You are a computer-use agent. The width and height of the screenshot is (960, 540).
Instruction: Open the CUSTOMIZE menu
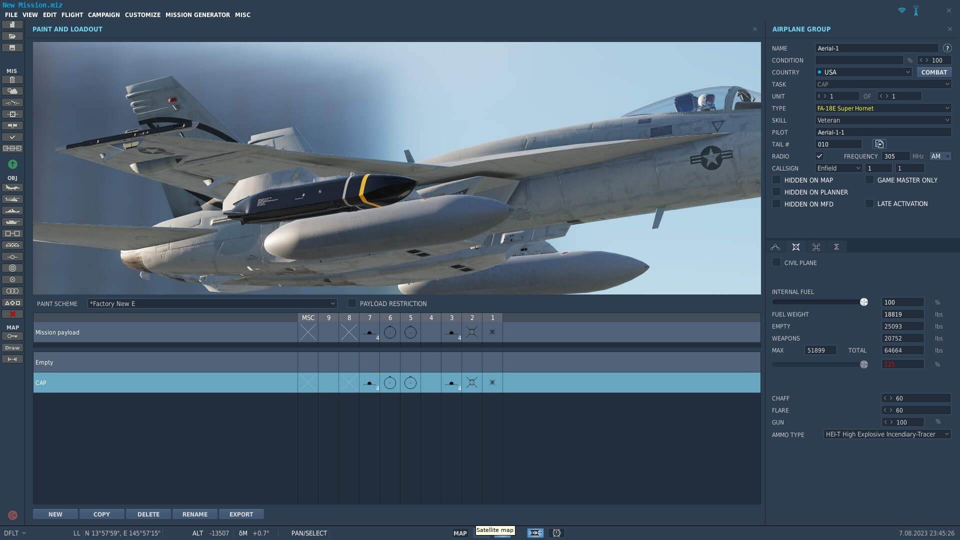[142, 15]
